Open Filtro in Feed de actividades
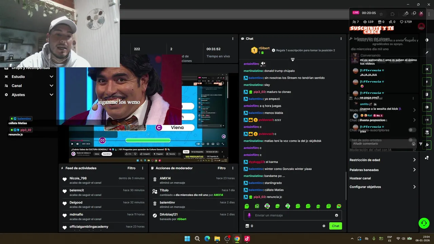 tap(131, 168)
